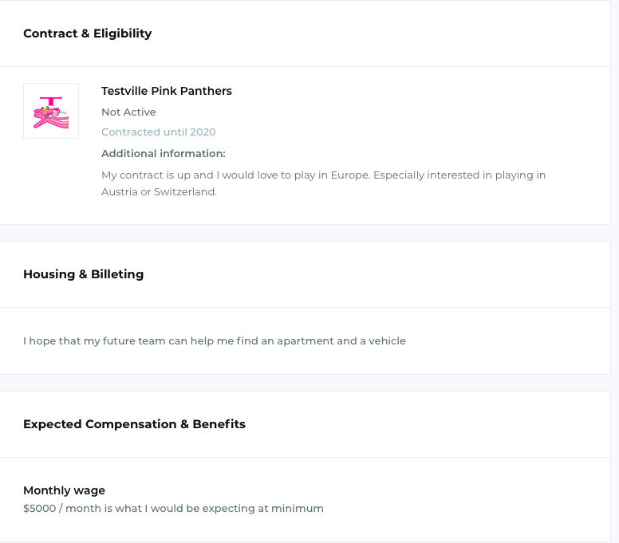Click the Housing & Billeting section heading
Viewport: 619px width, 543px height.
pyautogui.click(x=83, y=273)
